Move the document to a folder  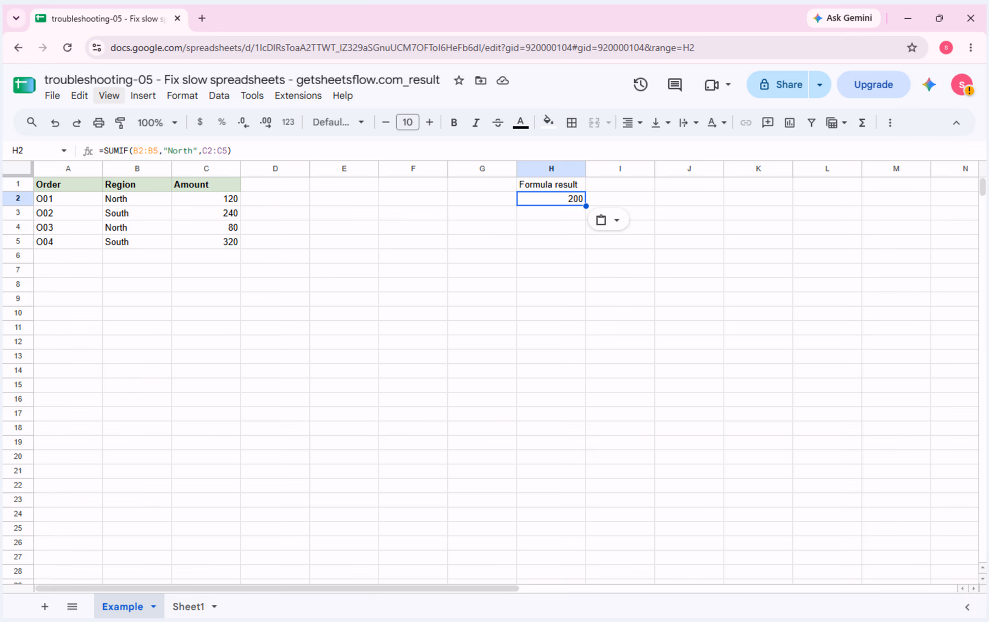[x=481, y=81]
